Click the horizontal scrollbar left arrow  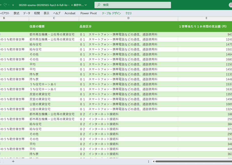154,161
